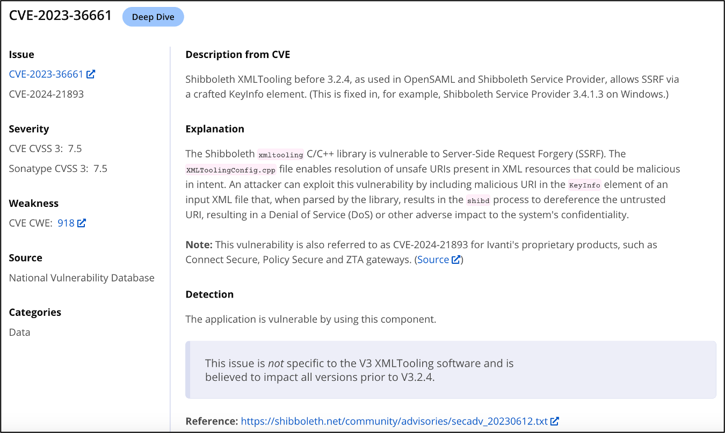This screenshot has width=725, height=433.
Task: Click the Detection section heading
Action: point(209,294)
